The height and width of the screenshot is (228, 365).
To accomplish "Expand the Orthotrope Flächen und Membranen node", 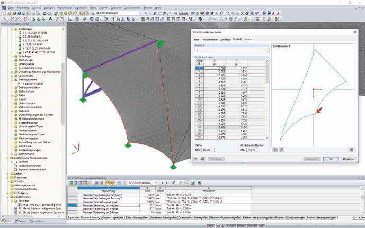I will tap(12, 72).
